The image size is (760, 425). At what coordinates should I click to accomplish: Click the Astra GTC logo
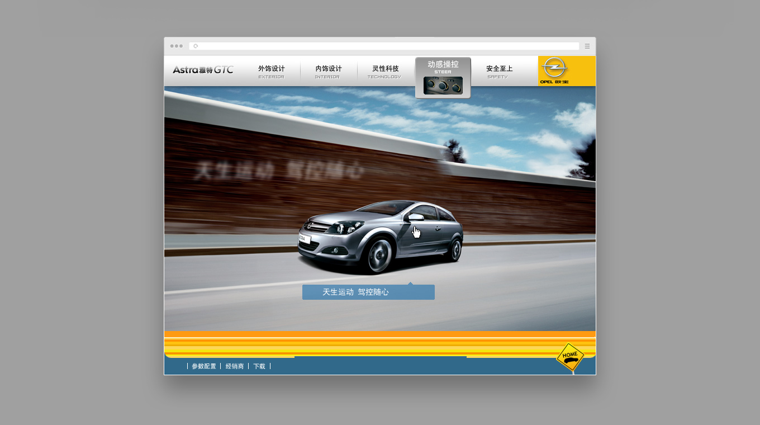[x=203, y=70]
